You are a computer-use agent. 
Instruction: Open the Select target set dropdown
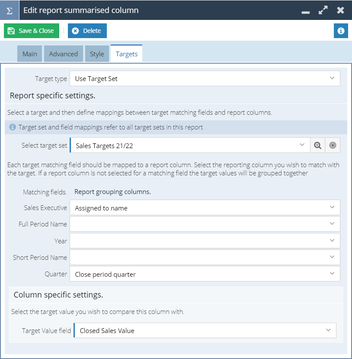pos(190,145)
